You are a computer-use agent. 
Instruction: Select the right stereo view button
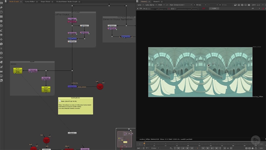(214, 8)
